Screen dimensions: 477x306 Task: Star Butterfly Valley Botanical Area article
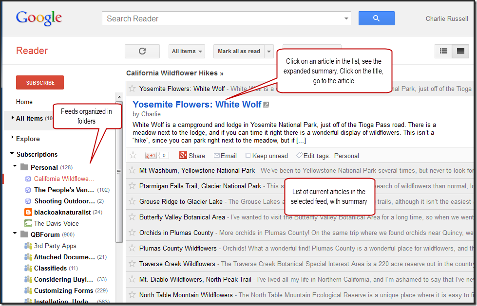[132, 216]
